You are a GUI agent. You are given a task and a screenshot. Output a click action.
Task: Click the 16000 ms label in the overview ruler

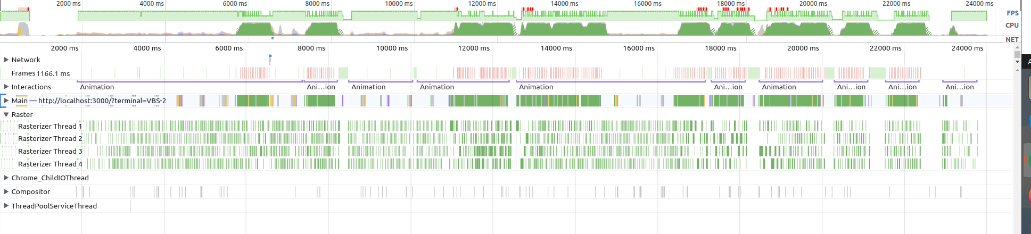[x=648, y=4]
